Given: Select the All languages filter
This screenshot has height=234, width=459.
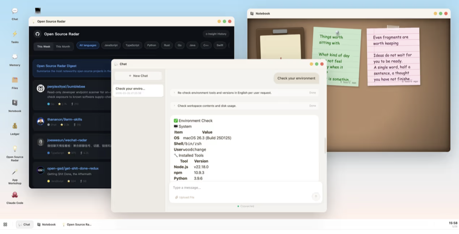Looking at the screenshot, I should [88, 45].
